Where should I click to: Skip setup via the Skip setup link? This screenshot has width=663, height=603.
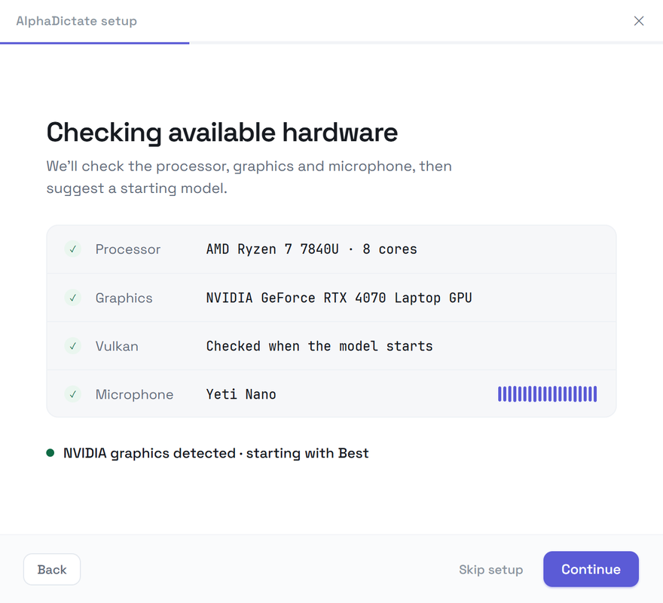(490, 570)
